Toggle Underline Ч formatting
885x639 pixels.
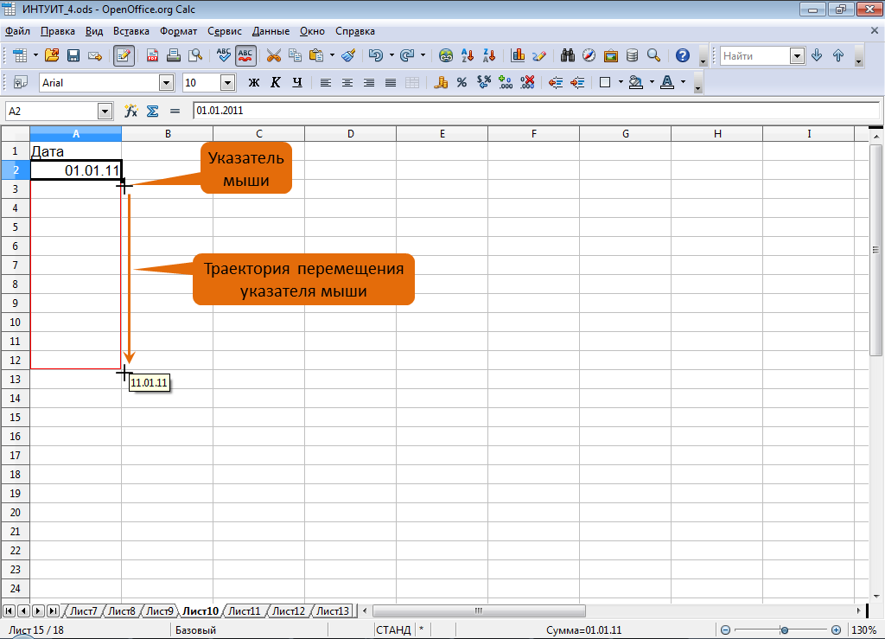297,82
